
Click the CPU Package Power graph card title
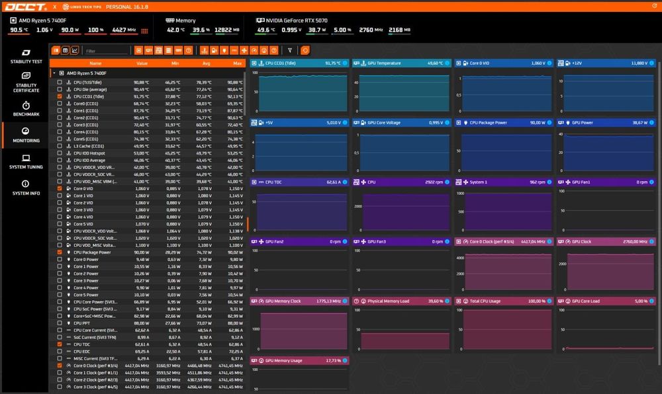click(x=488, y=122)
